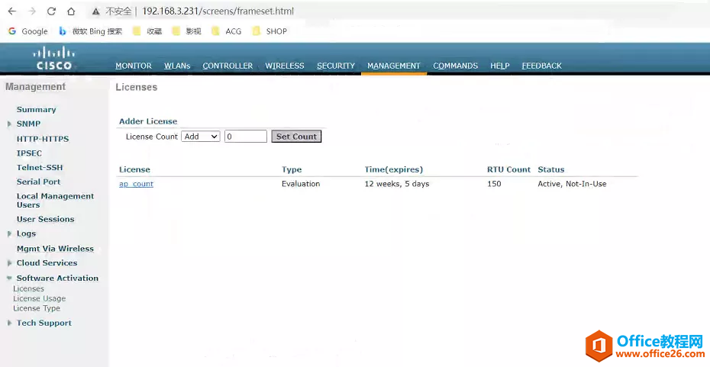Viewport: 710px width, 367px height.
Task: Open Local Management Users page
Action: click(55, 201)
